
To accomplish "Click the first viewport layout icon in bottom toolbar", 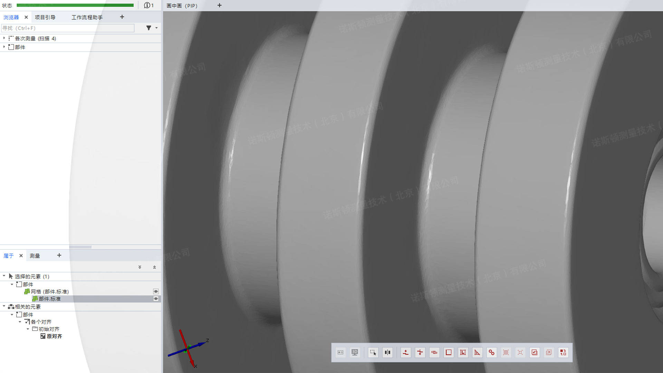I will 340,353.
